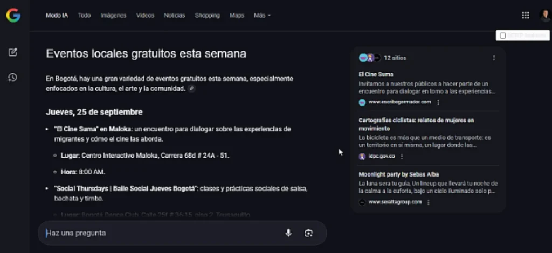Switch to the Imágenes tab
552x253 pixels.
pyautogui.click(x=113, y=16)
